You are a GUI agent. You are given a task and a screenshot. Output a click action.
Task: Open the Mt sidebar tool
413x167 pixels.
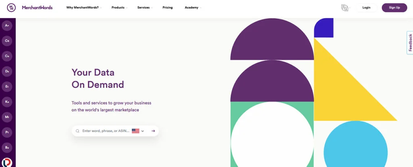pos(7,117)
